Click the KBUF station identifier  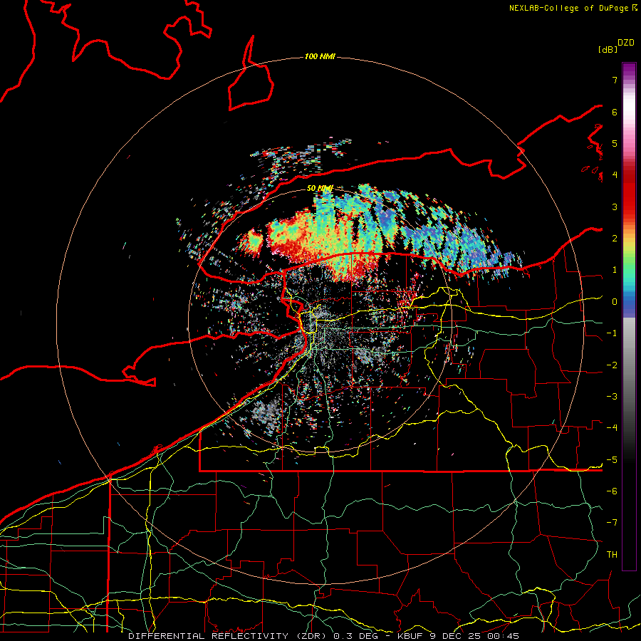[411, 636]
